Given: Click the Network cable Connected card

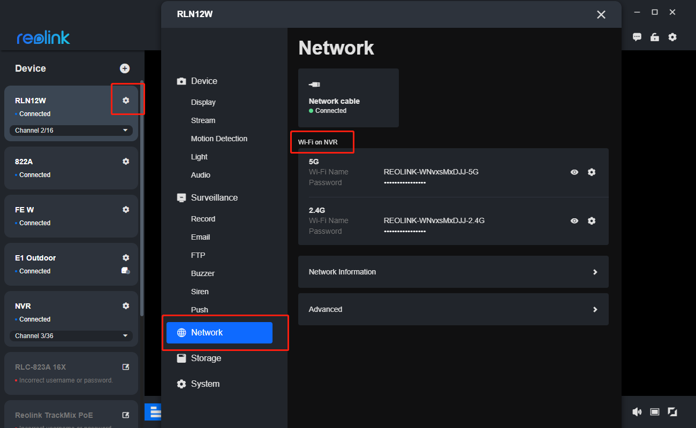Looking at the screenshot, I should click(x=349, y=98).
